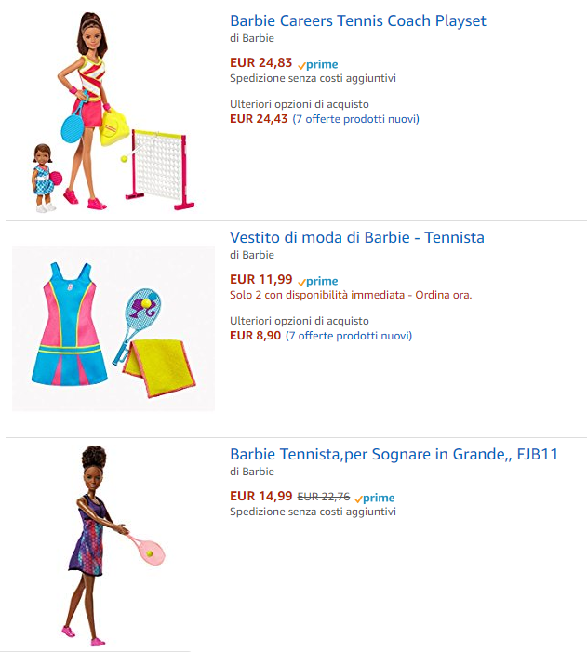Click the struck-through EUR 22,76 price
587x652 pixels.
[324, 497]
